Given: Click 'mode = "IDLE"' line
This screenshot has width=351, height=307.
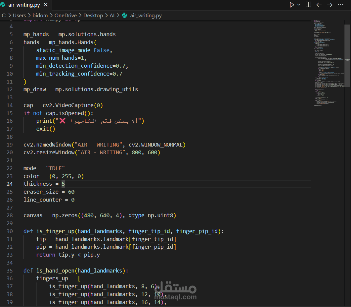Looking at the screenshot, I should point(44,168).
